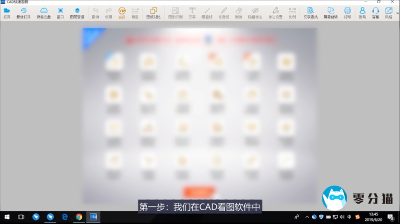Image resolution: width=400 pixels, height=224 pixels.
Task: Open the 风格 style switcher
Action: (389, 13)
